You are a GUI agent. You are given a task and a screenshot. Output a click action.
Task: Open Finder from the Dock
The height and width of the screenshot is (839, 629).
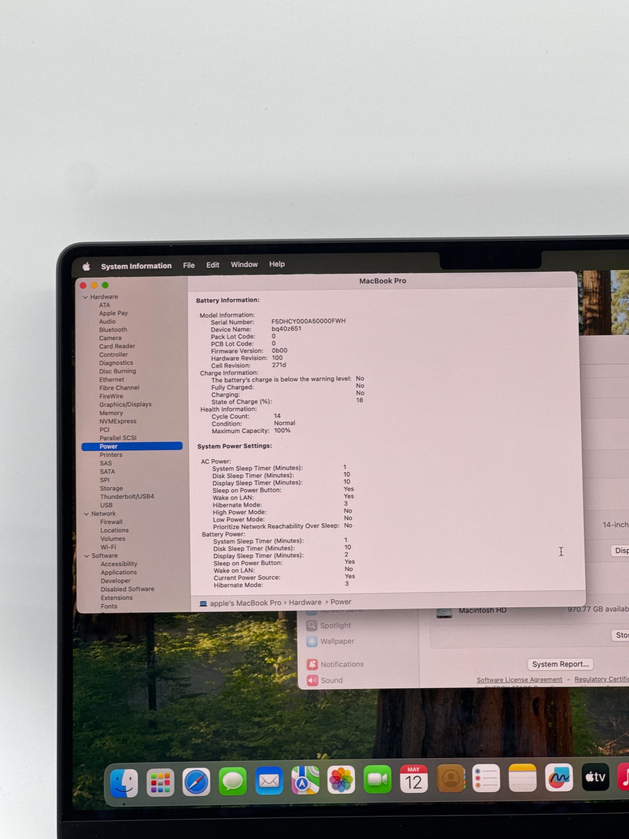coord(124,783)
